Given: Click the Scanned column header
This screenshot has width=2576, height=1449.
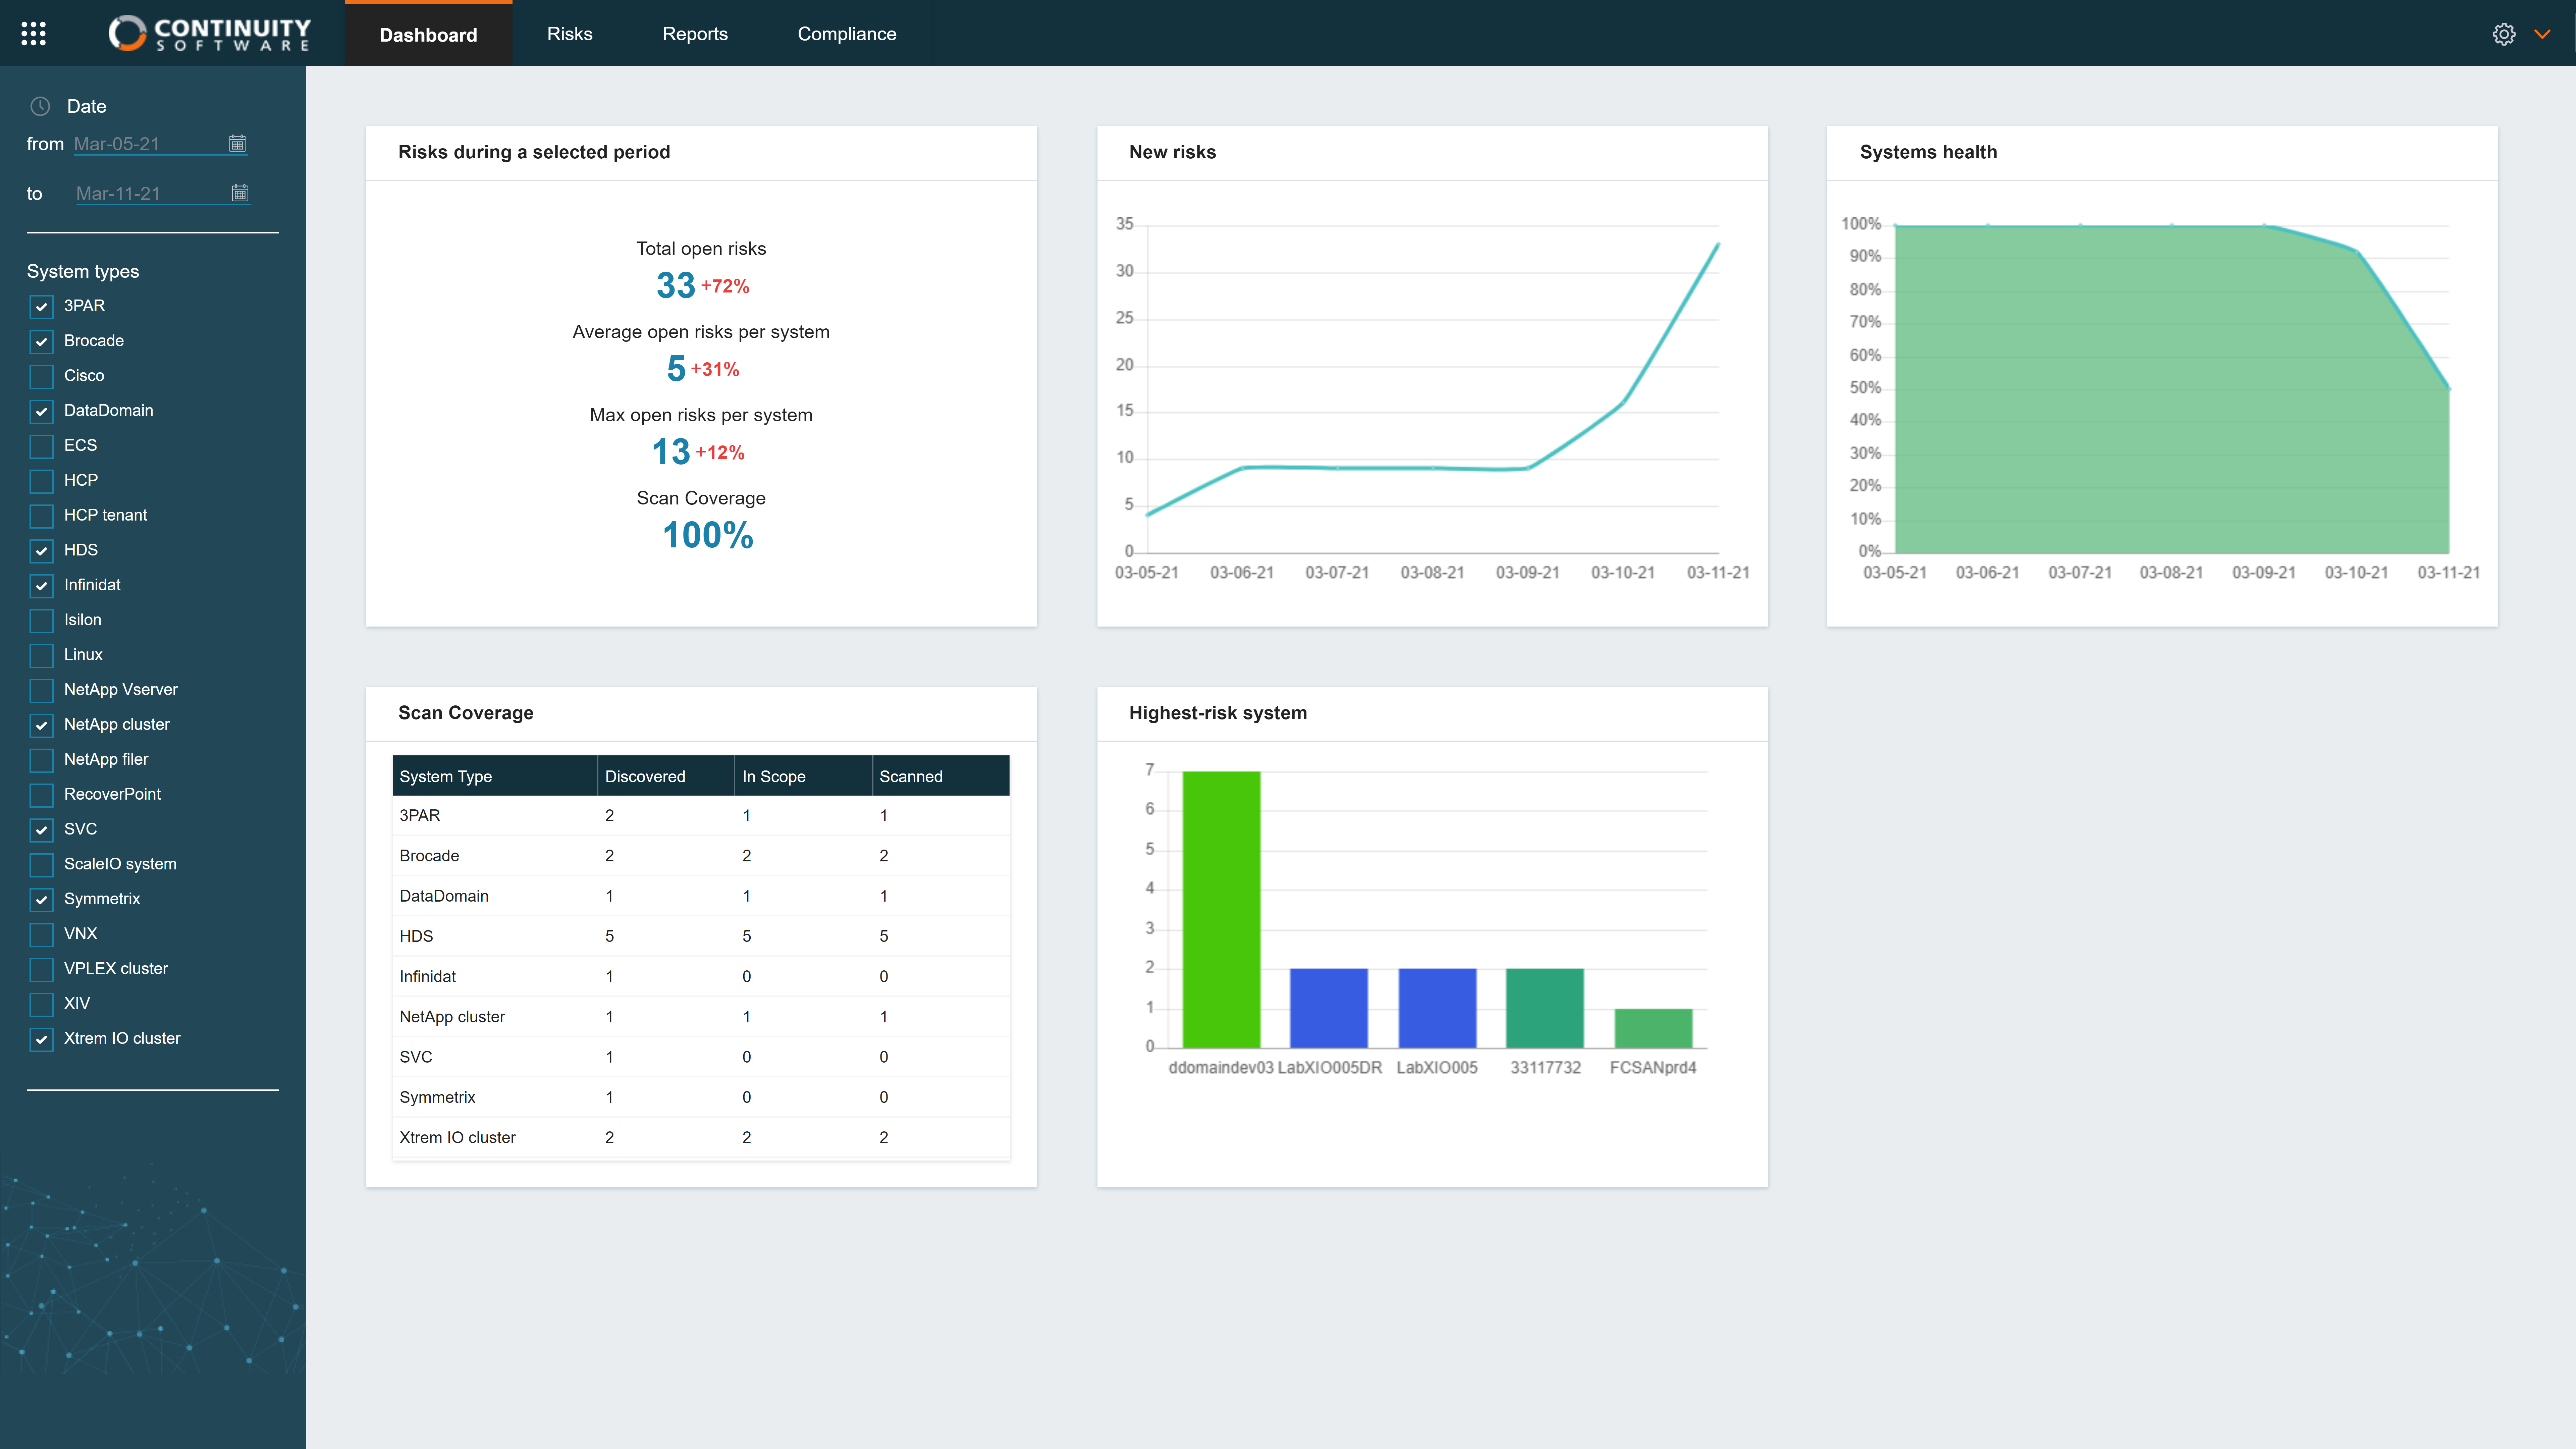Looking at the screenshot, I should pos(941,776).
